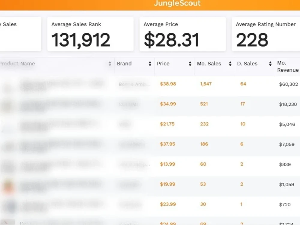Click monthly revenue $7,059
The width and height of the screenshot is (300, 225).
[x=287, y=145]
